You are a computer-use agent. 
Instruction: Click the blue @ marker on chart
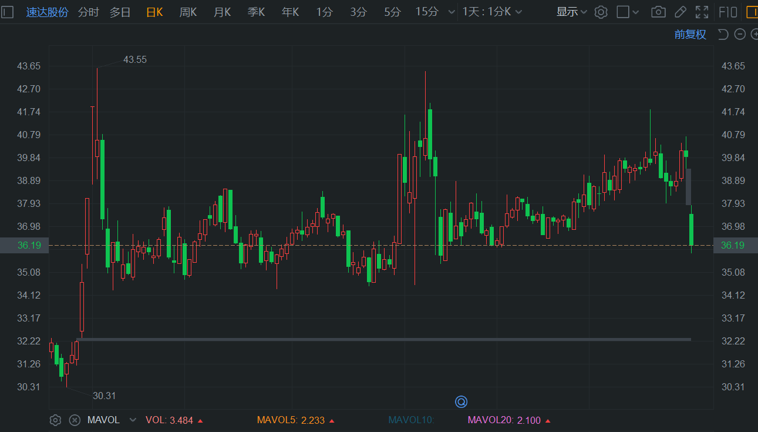click(461, 402)
